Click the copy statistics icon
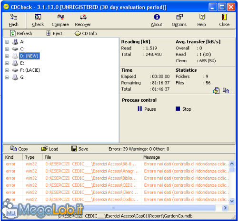Viewport: 238px width, 221px height. click(x=226, y=91)
